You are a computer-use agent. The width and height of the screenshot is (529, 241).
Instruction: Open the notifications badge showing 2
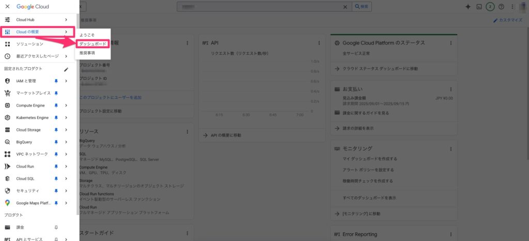490,7
